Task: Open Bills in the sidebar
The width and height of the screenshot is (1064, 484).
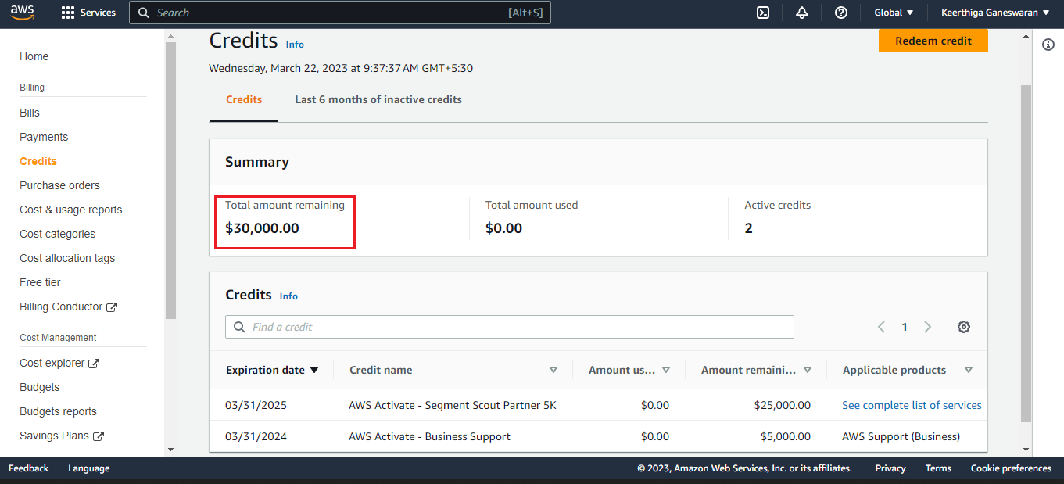Action: (30, 113)
